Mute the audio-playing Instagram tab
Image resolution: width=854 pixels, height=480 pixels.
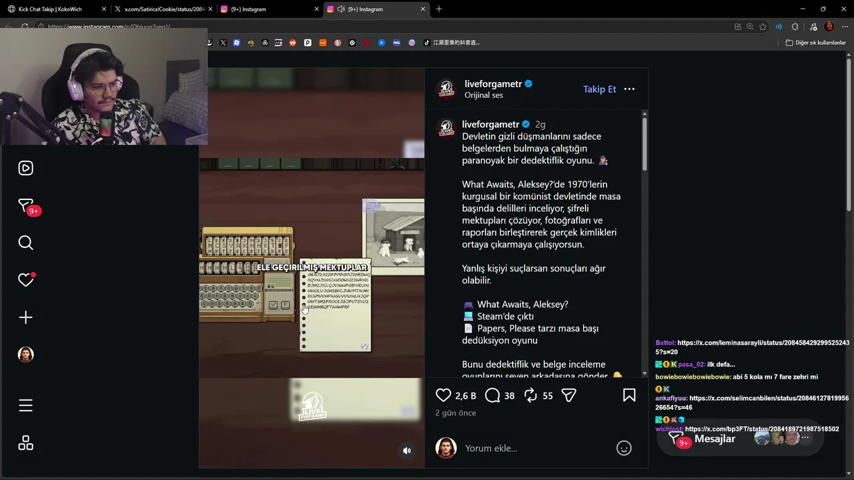pyautogui.click(x=341, y=9)
